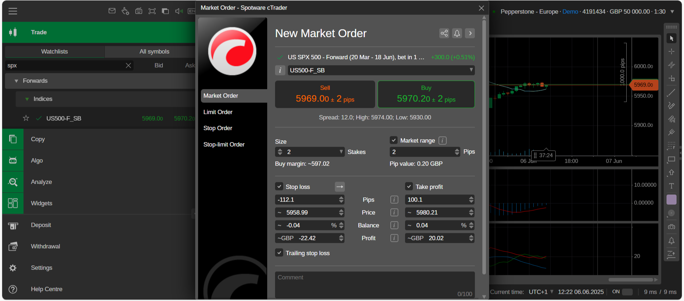Select the trend line drawing tool
684x301 pixels.
tap(672, 93)
